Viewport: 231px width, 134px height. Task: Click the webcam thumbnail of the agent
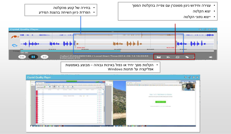[x=188, y=87]
